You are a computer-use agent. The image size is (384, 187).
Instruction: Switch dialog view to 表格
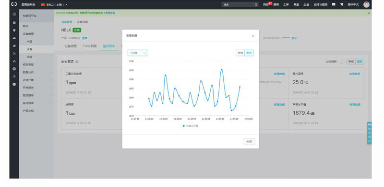240,53
